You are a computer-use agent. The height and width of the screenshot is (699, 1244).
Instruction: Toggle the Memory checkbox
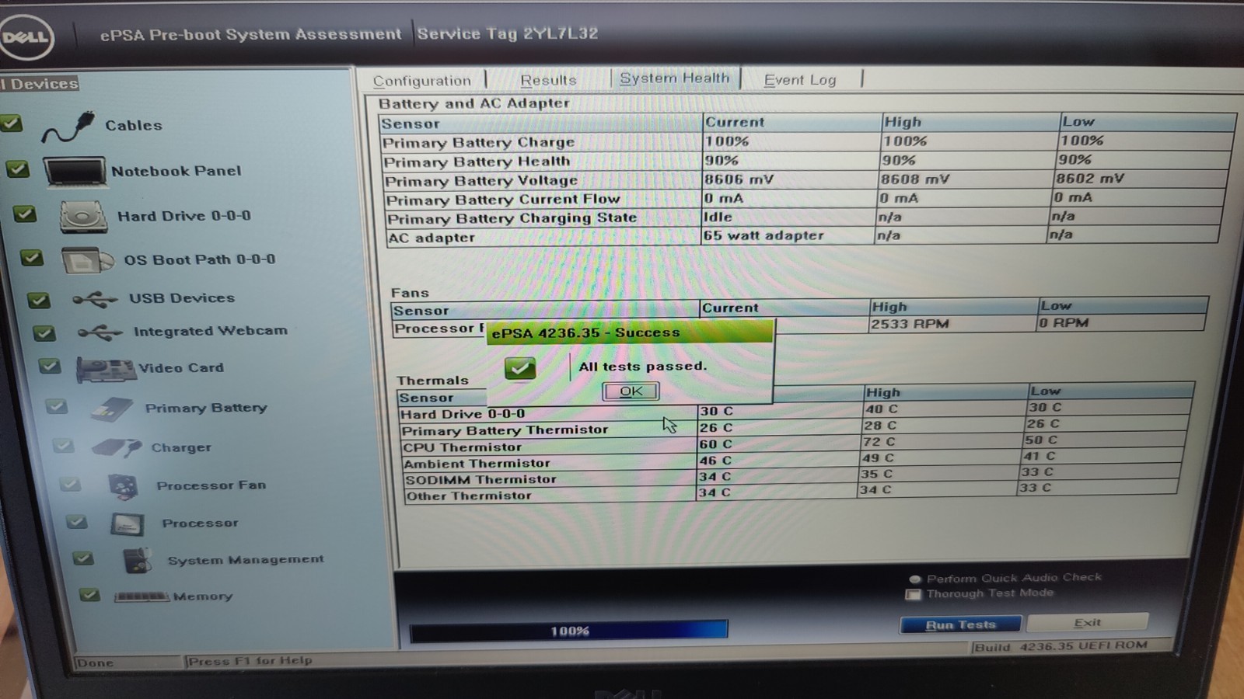(x=89, y=595)
